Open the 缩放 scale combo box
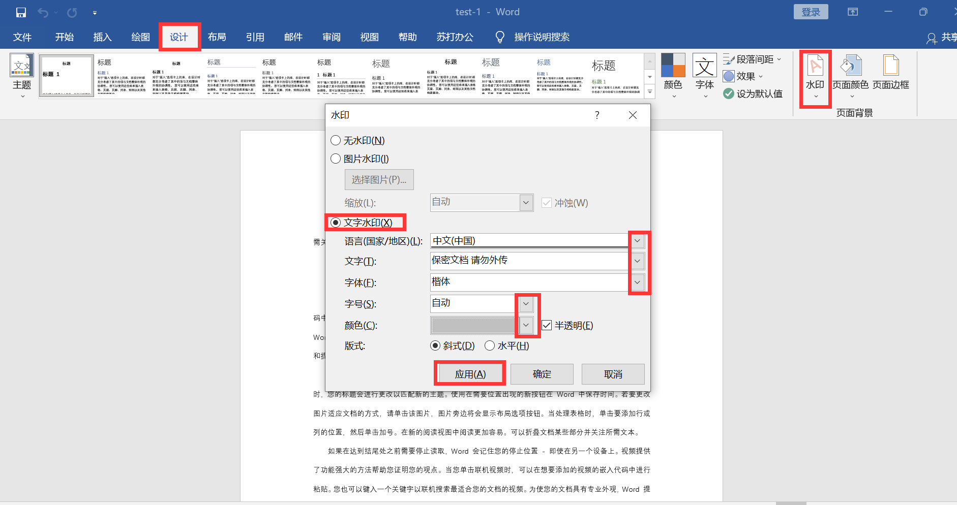This screenshot has height=505, width=957. tap(482, 202)
